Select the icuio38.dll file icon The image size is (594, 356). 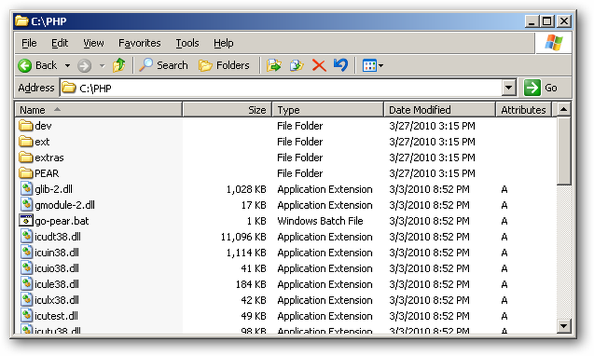pyautogui.click(x=27, y=268)
